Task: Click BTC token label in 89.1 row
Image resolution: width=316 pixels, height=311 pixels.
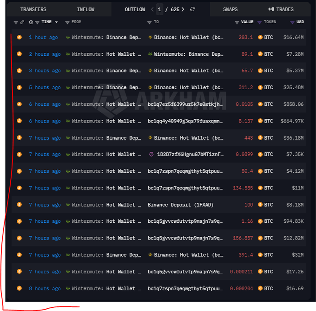Action: click(269, 54)
